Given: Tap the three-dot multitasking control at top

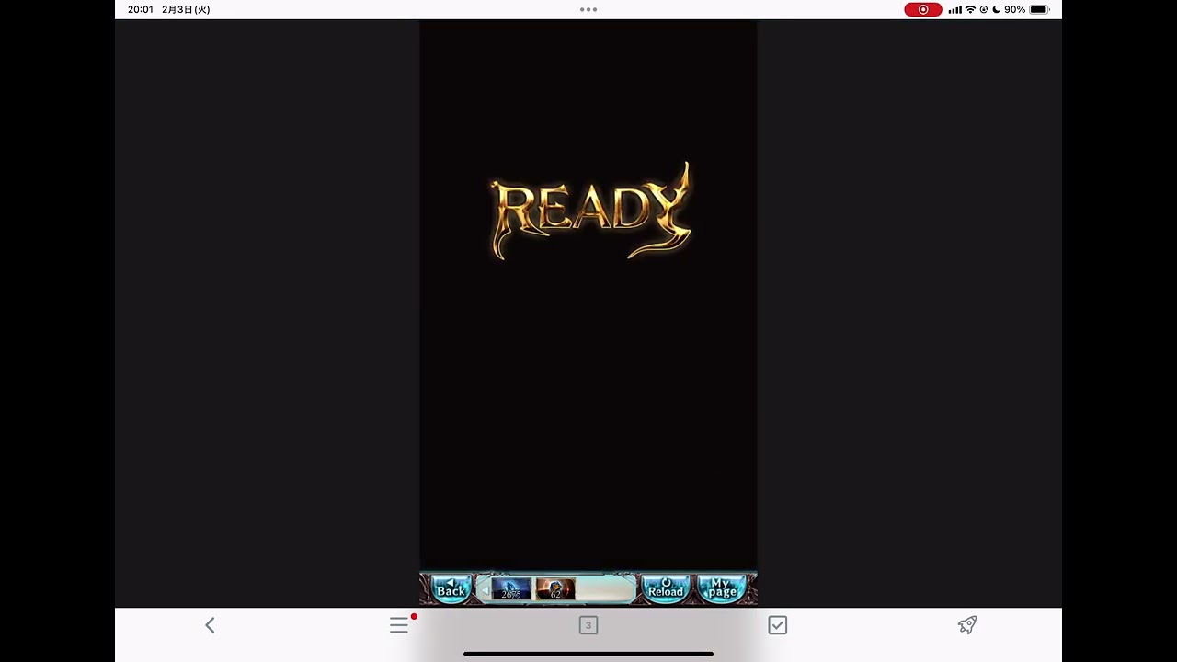Looking at the screenshot, I should pyautogui.click(x=588, y=9).
